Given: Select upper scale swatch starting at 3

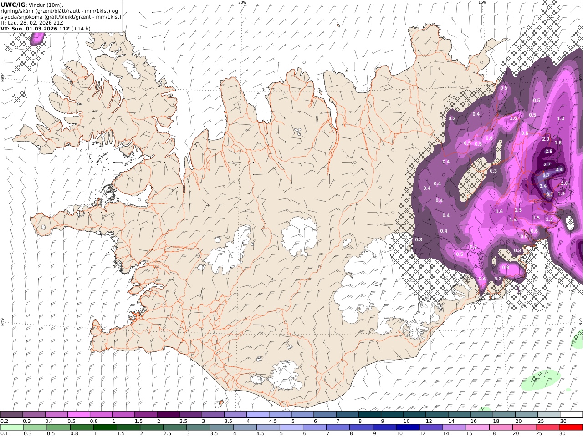Looking at the screenshot, I should click(213, 415).
